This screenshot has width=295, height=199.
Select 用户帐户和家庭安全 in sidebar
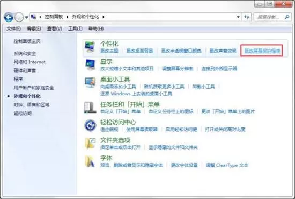(34, 88)
